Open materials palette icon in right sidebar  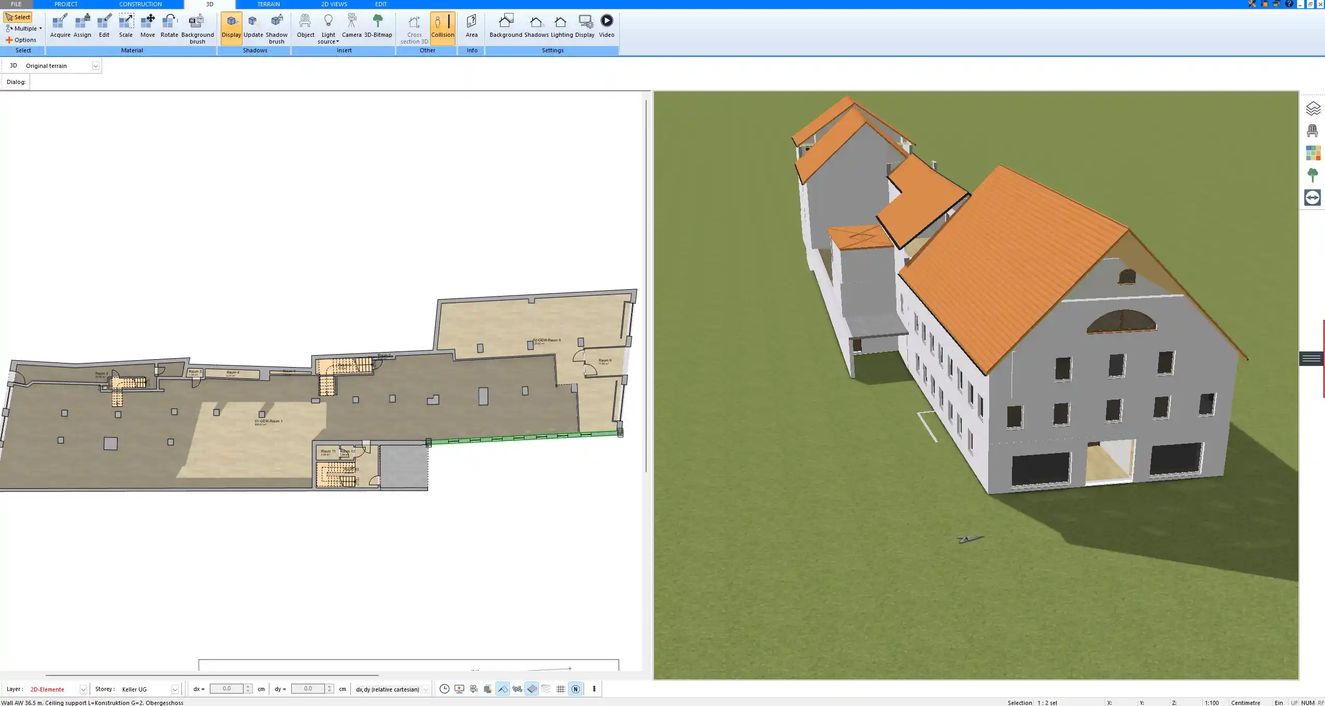point(1313,153)
